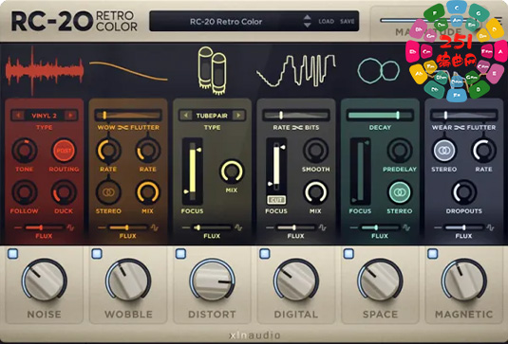Screen dimensions: 508x344
Task: Click the Distort FOCUS range slider
Action: coord(193,172)
